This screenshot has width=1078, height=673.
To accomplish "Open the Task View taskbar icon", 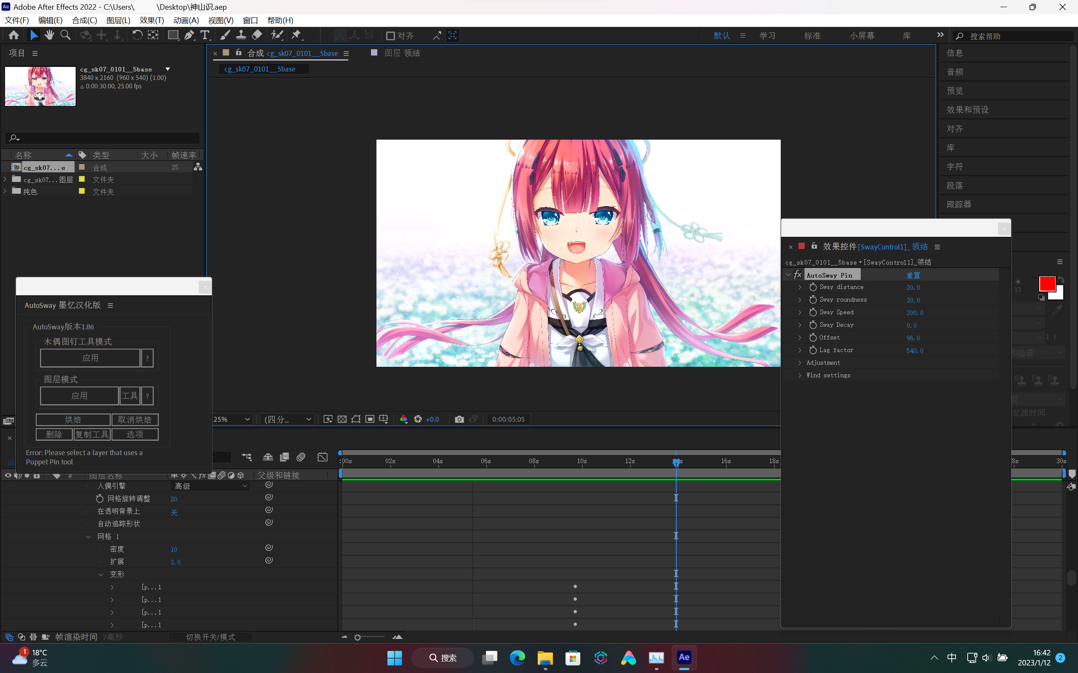I will (x=490, y=658).
